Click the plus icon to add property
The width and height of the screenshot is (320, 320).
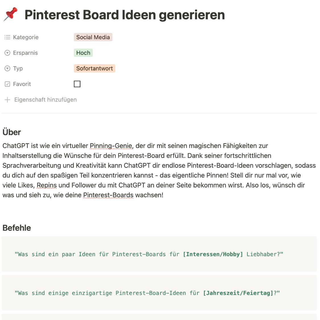[7, 100]
